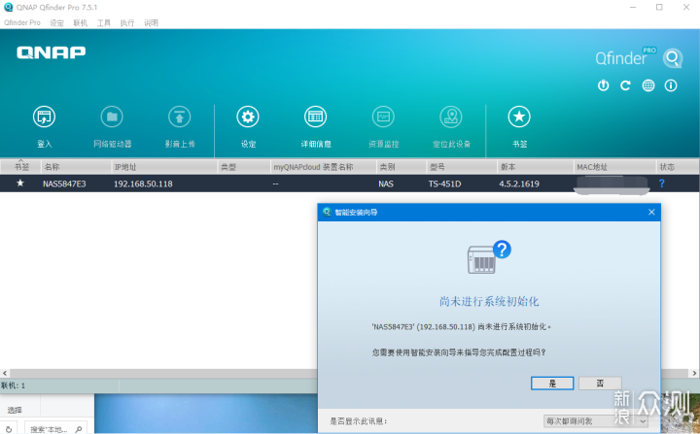Screen dimensions: 700x434
Task: Click the 搜索 search box in background window
Action: pos(55,428)
